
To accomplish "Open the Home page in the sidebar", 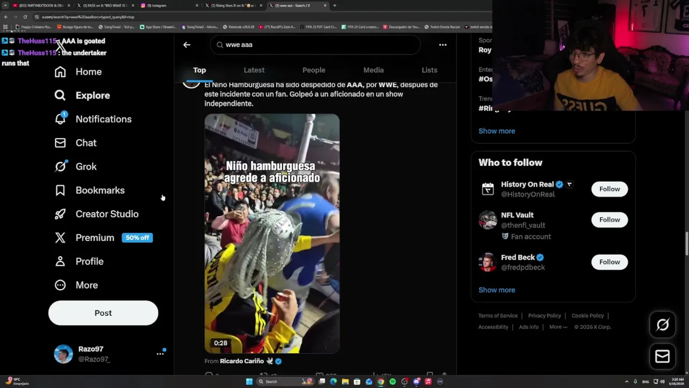I will [x=78, y=72].
